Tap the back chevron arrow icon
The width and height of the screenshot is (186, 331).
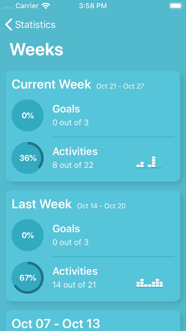(x=9, y=24)
